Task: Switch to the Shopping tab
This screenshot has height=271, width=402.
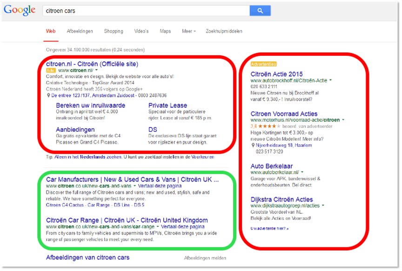Action: tap(114, 31)
